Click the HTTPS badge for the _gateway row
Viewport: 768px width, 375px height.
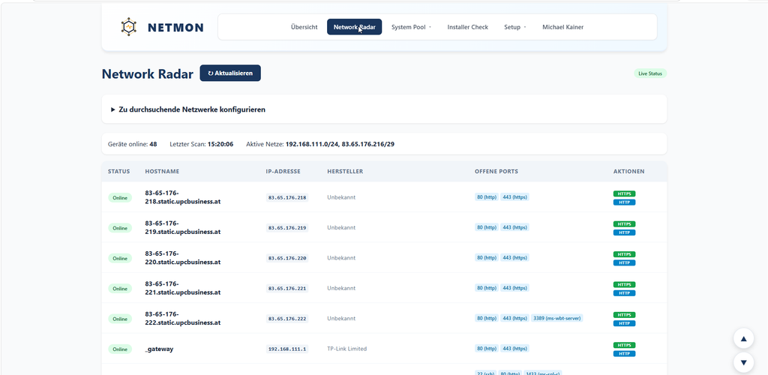coord(624,345)
